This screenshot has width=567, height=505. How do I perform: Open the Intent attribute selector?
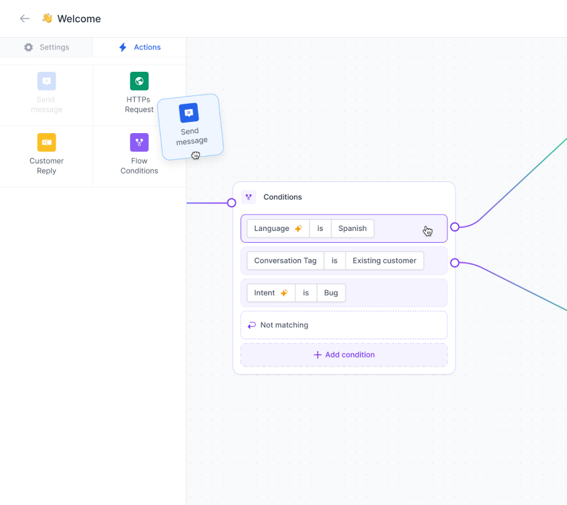click(271, 292)
